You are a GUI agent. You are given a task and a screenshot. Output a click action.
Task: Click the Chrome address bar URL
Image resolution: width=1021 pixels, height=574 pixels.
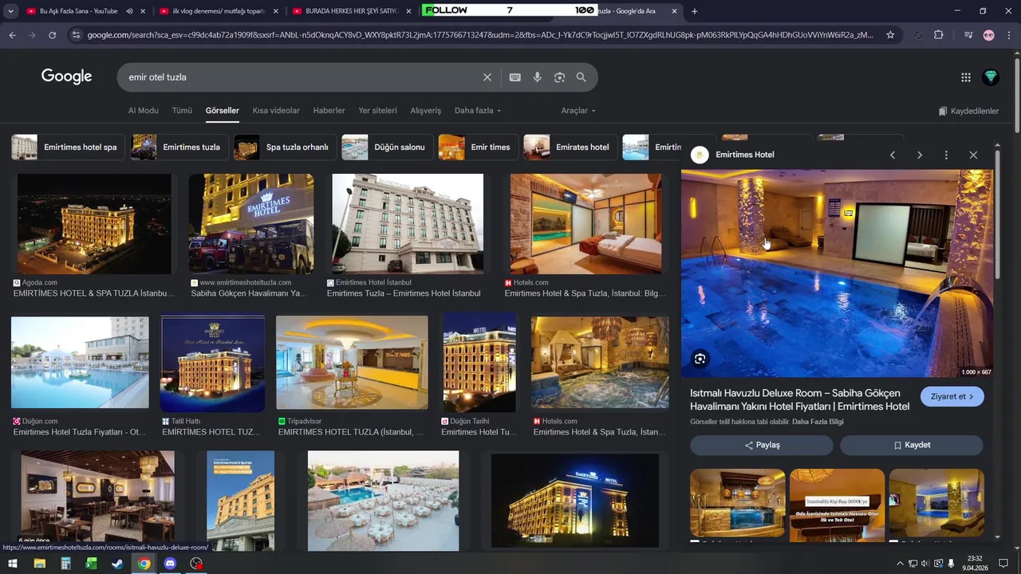point(480,35)
